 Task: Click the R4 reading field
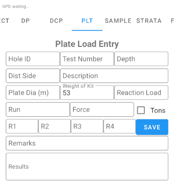pyautogui.click(x=119, y=126)
